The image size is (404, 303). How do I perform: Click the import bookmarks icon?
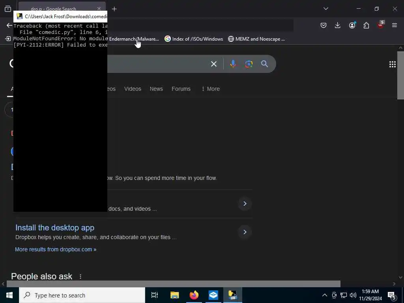click(8, 39)
